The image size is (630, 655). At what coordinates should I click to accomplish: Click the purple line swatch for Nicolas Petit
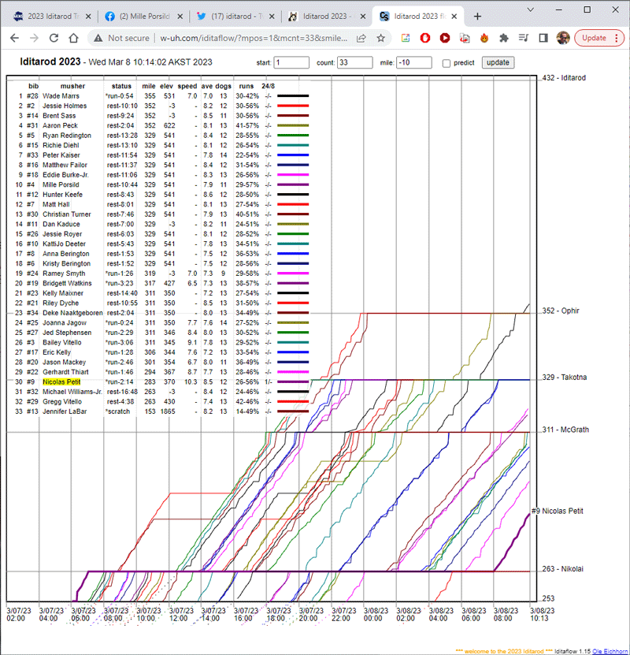pyautogui.click(x=293, y=381)
